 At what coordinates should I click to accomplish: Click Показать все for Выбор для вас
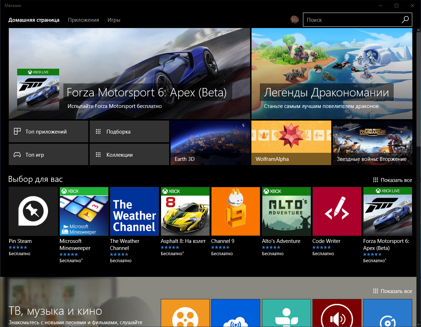coord(393,180)
